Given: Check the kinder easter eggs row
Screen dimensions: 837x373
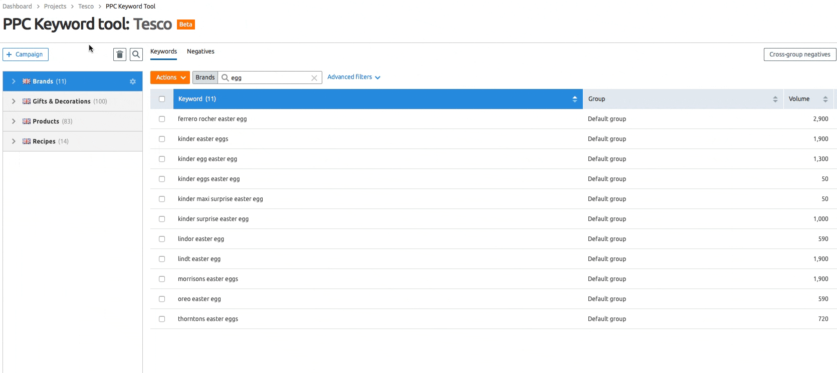Looking at the screenshot, I should 162,139.
